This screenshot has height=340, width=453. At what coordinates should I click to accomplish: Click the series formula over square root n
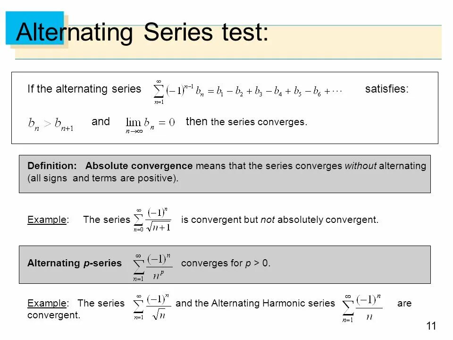click(x=152, y=307)
